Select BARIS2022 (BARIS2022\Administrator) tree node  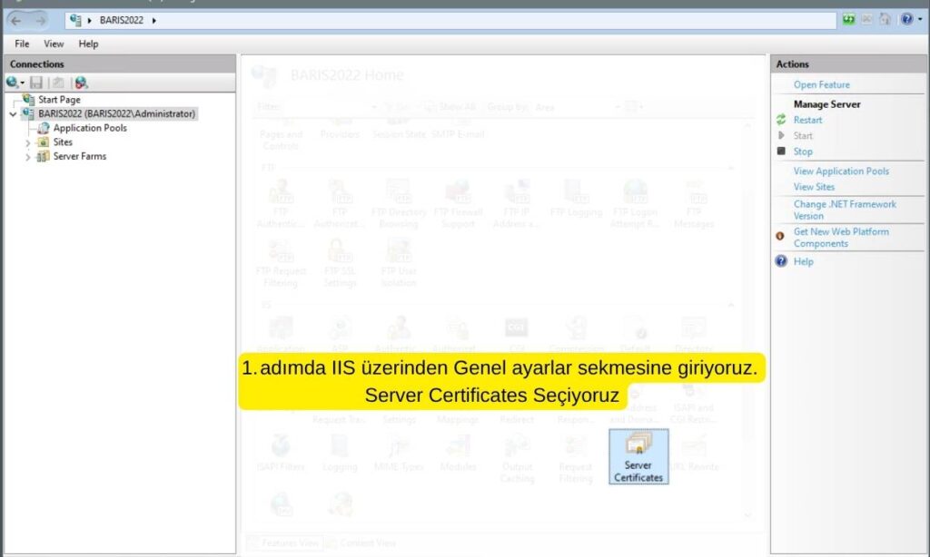pyautogui.click(x=116, y=113)
